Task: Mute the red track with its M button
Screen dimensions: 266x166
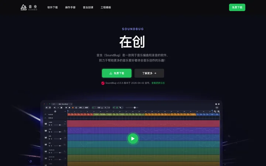Action: coord(50,125)
